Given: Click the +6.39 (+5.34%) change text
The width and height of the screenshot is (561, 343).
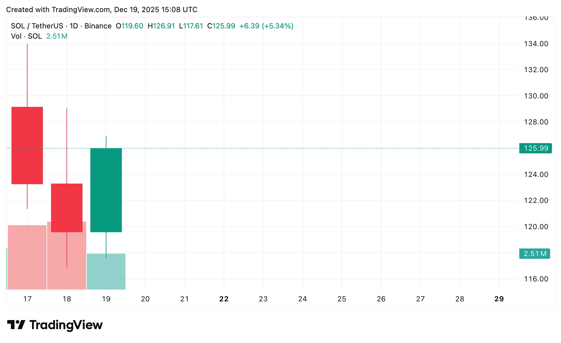Looking at the screenshot, I should click(x=266, y=26).
